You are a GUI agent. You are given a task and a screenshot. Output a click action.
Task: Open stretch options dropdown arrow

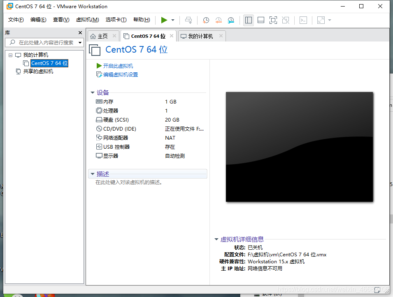coord(330,20)
